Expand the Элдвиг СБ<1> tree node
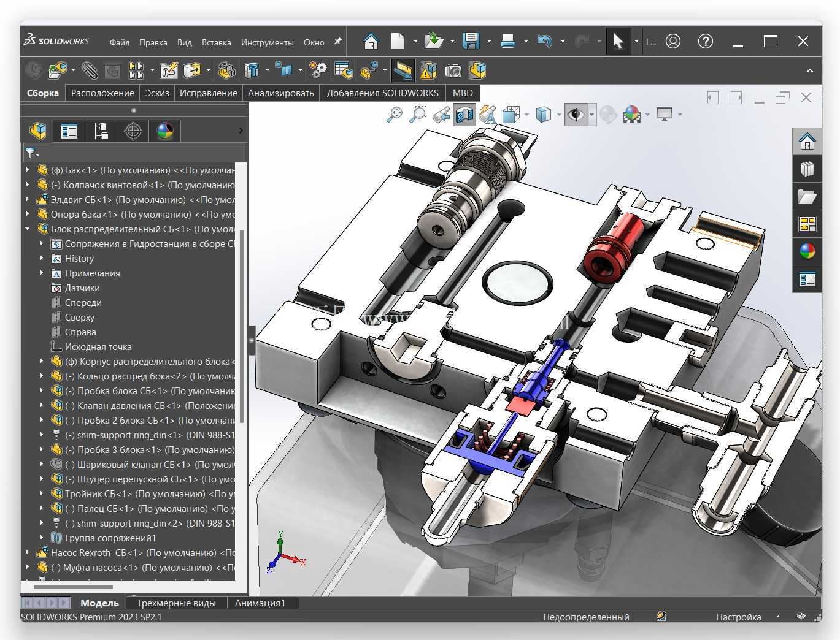Image resolution: width=840 pixels, height=640 pixels. pyautogui.click(x=28, y=199)
